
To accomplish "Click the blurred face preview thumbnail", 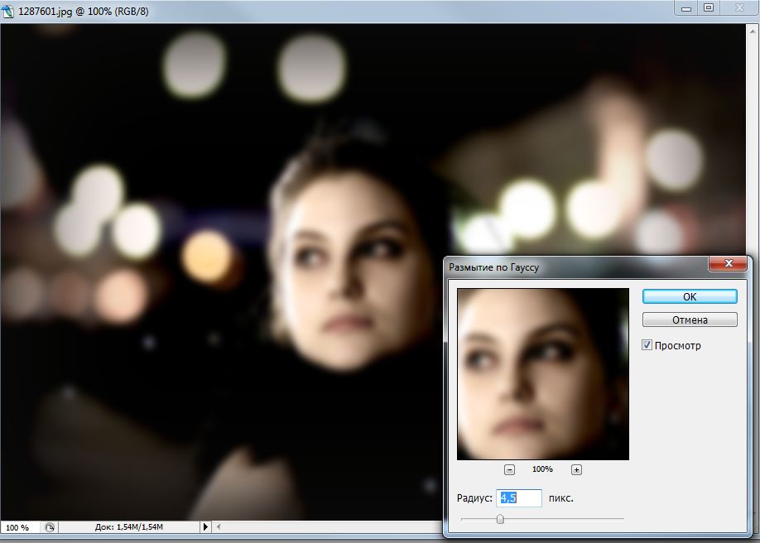I will tap(543, 374).
